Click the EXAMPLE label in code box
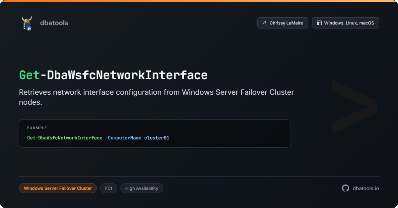 coord(37,128)
